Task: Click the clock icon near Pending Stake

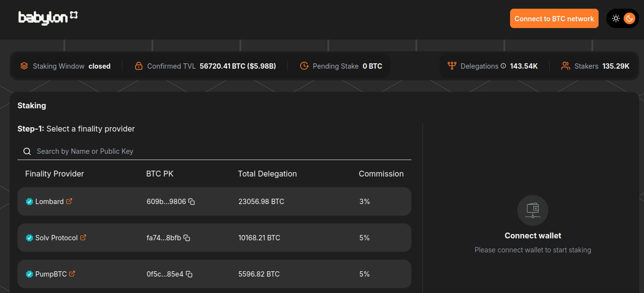Action: click(x=304, y=66)
